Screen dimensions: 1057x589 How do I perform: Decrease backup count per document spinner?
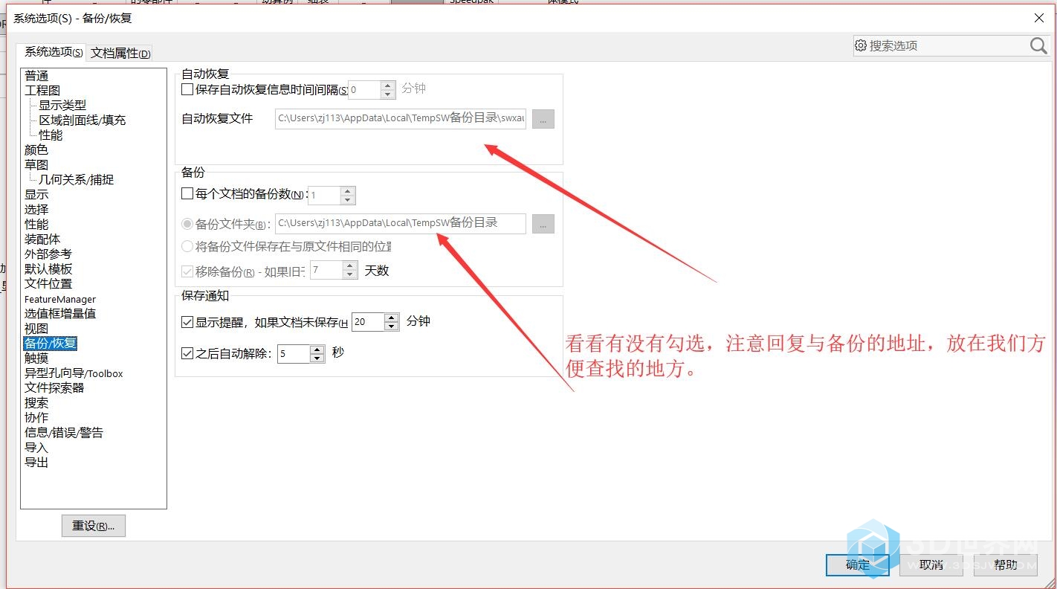[348, 200]
